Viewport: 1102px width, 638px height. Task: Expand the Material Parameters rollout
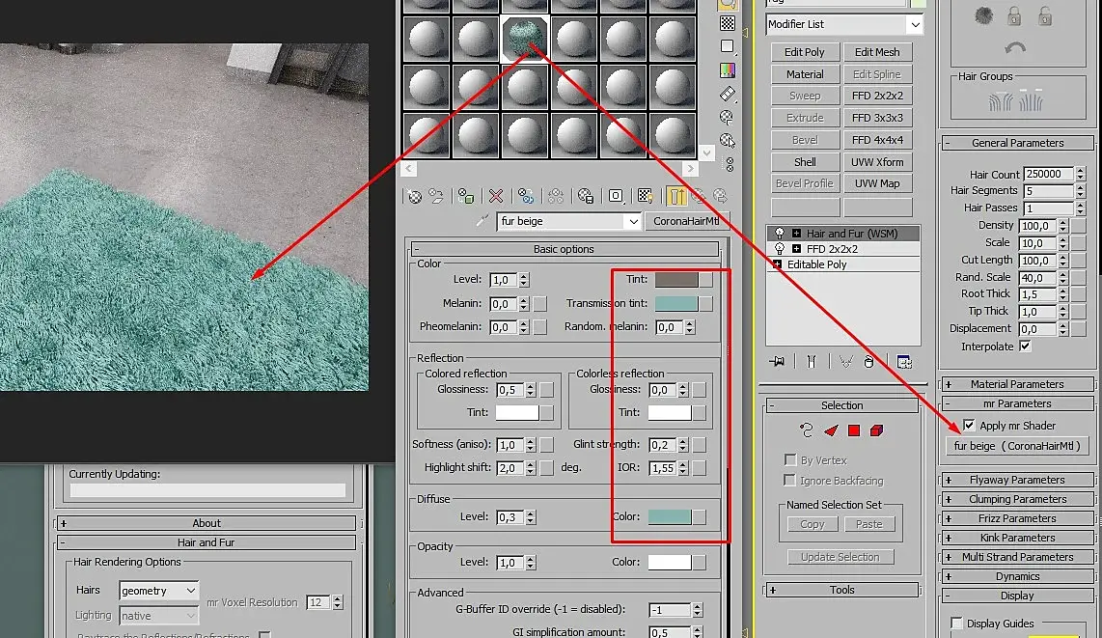click(1017, 383)
